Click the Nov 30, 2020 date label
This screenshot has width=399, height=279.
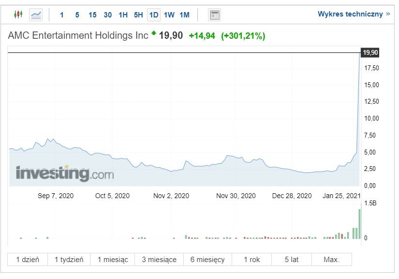point(236,196)
